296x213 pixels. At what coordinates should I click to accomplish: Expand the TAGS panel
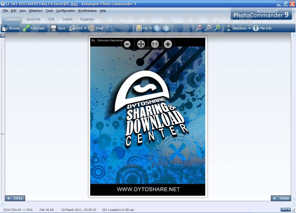(x=281, y=198)
